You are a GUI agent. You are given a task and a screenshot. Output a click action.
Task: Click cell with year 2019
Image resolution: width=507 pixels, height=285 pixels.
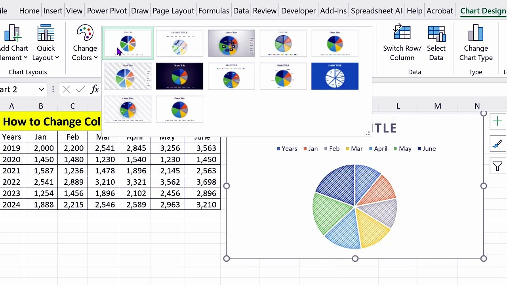pyautogui.click(x=11, y=148)
